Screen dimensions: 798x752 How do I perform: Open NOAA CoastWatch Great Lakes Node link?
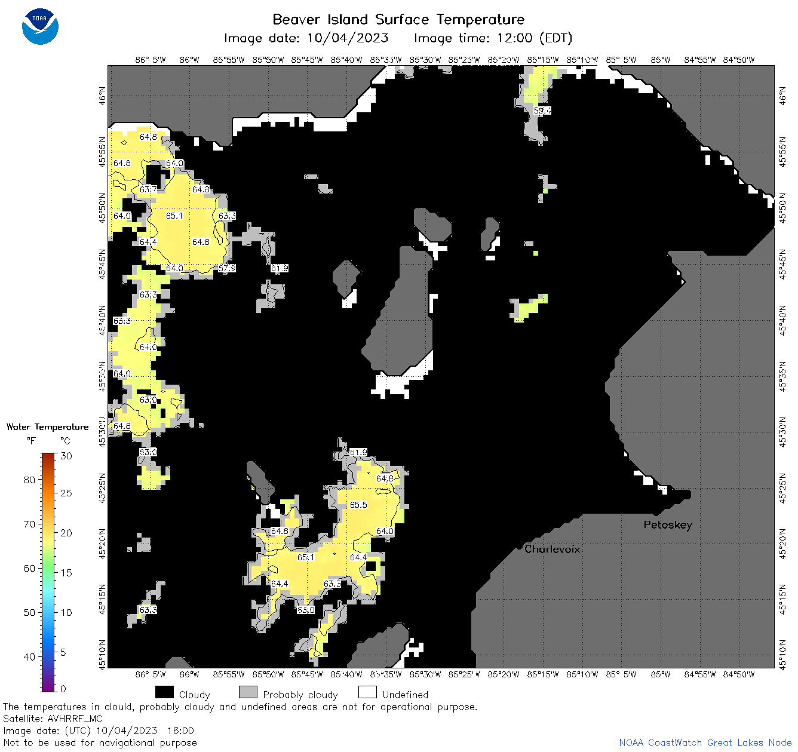(x=705, y=742)
